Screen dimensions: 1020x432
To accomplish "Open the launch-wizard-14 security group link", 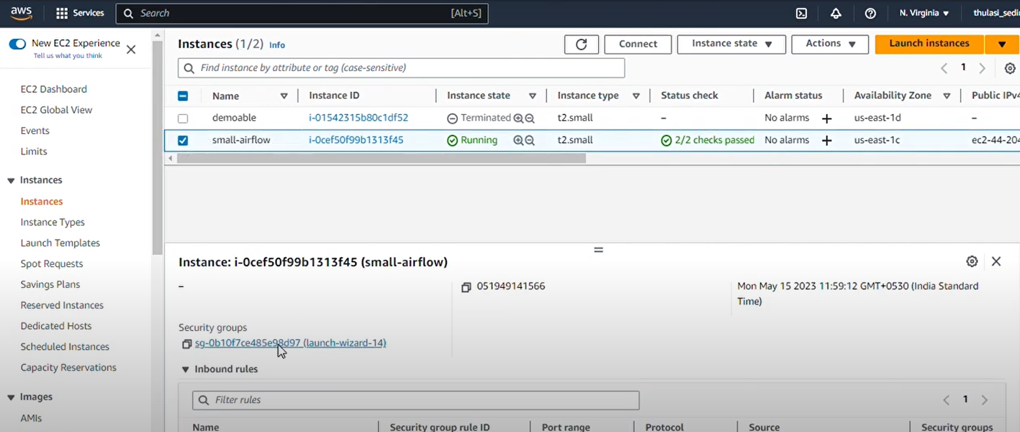I will coord(290,343).
